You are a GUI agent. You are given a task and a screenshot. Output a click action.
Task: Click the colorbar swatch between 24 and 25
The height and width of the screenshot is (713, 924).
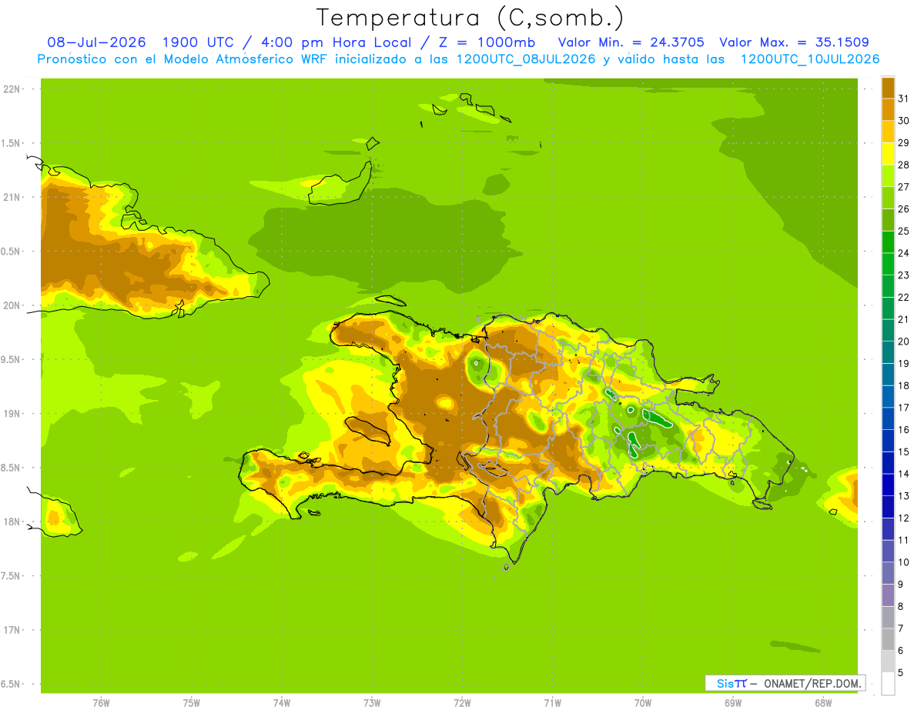tap(888, 242)
